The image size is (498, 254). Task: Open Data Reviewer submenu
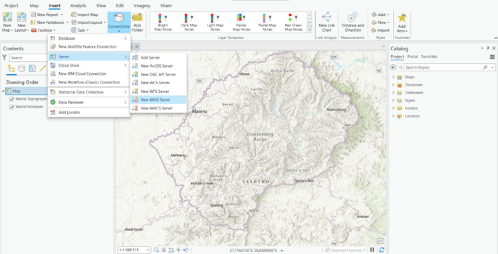(89, 102)
